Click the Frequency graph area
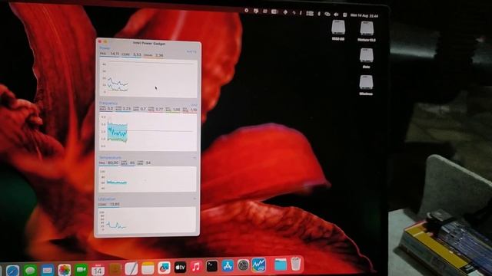This screenshot has height=276, width=492. (148, 132)
